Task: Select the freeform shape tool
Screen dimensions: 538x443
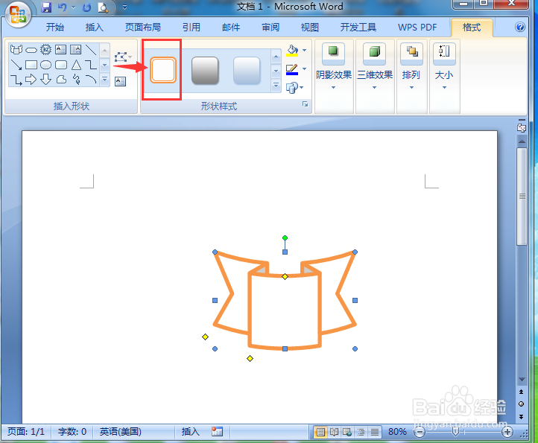Action: coord(61,80)
